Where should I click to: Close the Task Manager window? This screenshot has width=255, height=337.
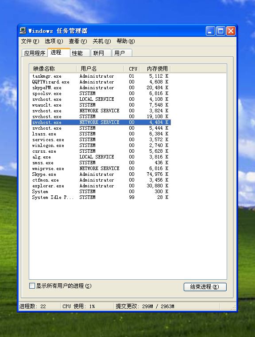click(x=231, y=31)
